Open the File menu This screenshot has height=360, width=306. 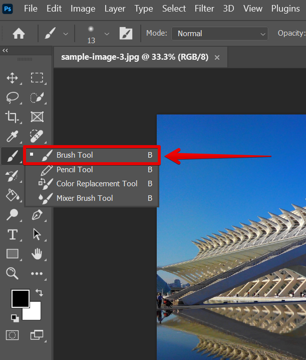(31, 9)
